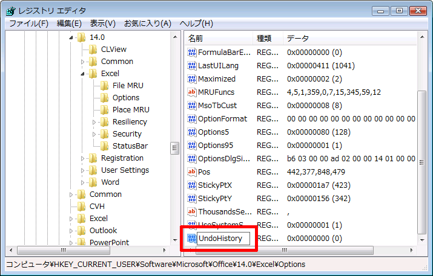433x276 pixels.
Task: Click the Resiliency folder icon
Action: 104,122
